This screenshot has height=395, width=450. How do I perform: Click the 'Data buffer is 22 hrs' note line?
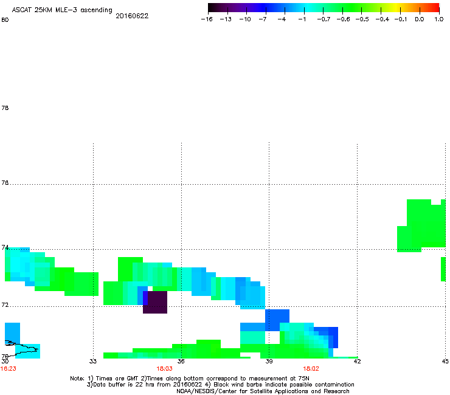tap(220, 385)
